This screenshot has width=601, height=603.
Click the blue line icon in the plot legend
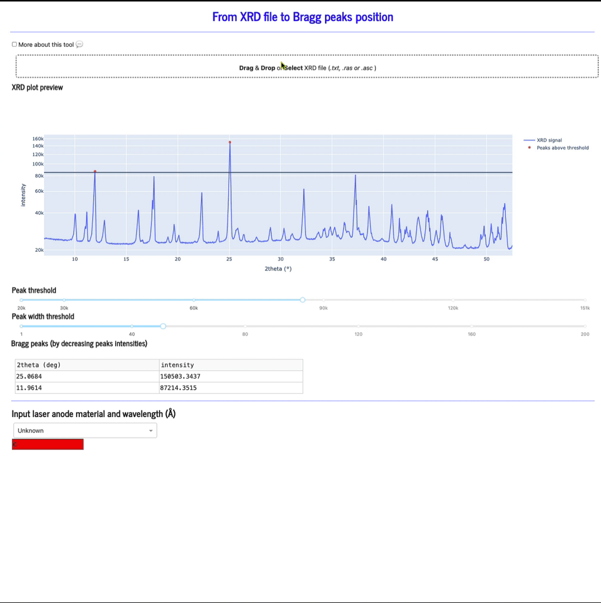pyautogui.click(x=529, y=140)
